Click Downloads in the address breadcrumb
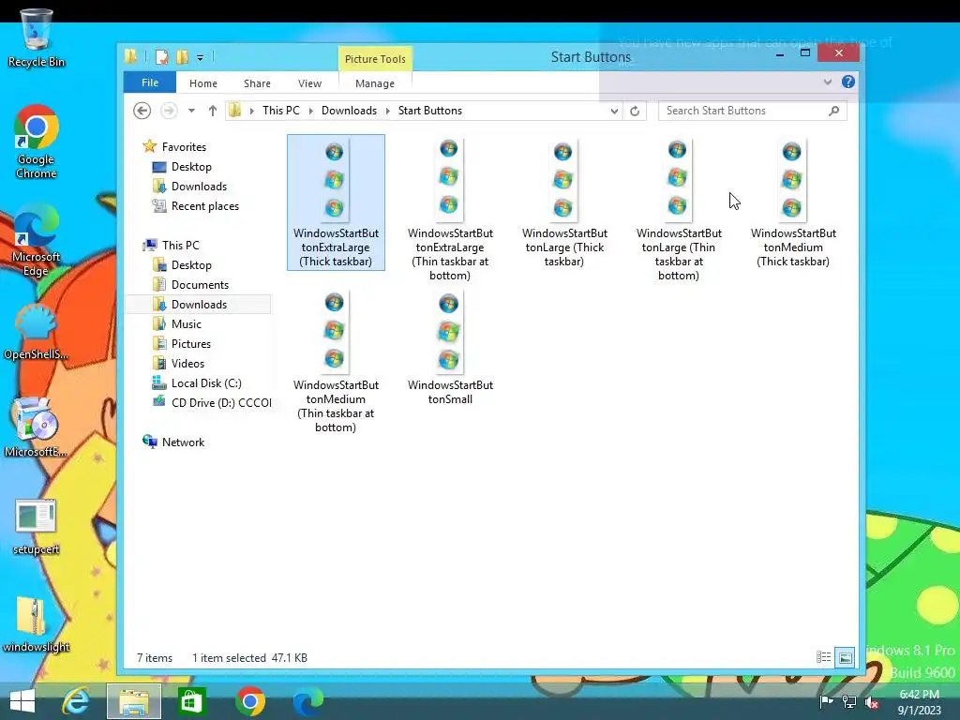 [349, 111]
